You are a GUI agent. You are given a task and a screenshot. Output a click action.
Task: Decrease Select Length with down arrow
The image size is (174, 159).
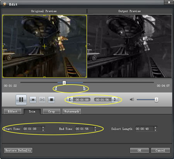(x=155, y=130)
